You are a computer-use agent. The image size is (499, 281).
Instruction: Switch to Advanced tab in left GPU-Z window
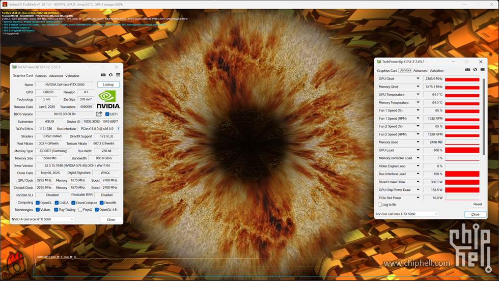tap(56, 76)
